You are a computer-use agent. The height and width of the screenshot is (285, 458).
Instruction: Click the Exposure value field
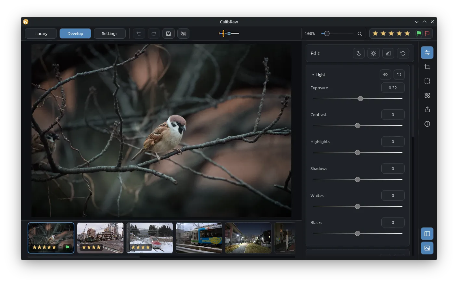click(x=393, y=88)
